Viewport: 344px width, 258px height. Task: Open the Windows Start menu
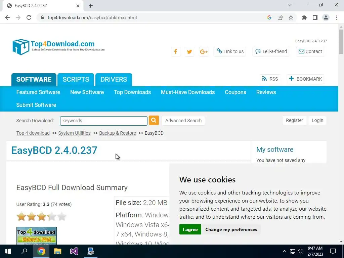(8, 251)
